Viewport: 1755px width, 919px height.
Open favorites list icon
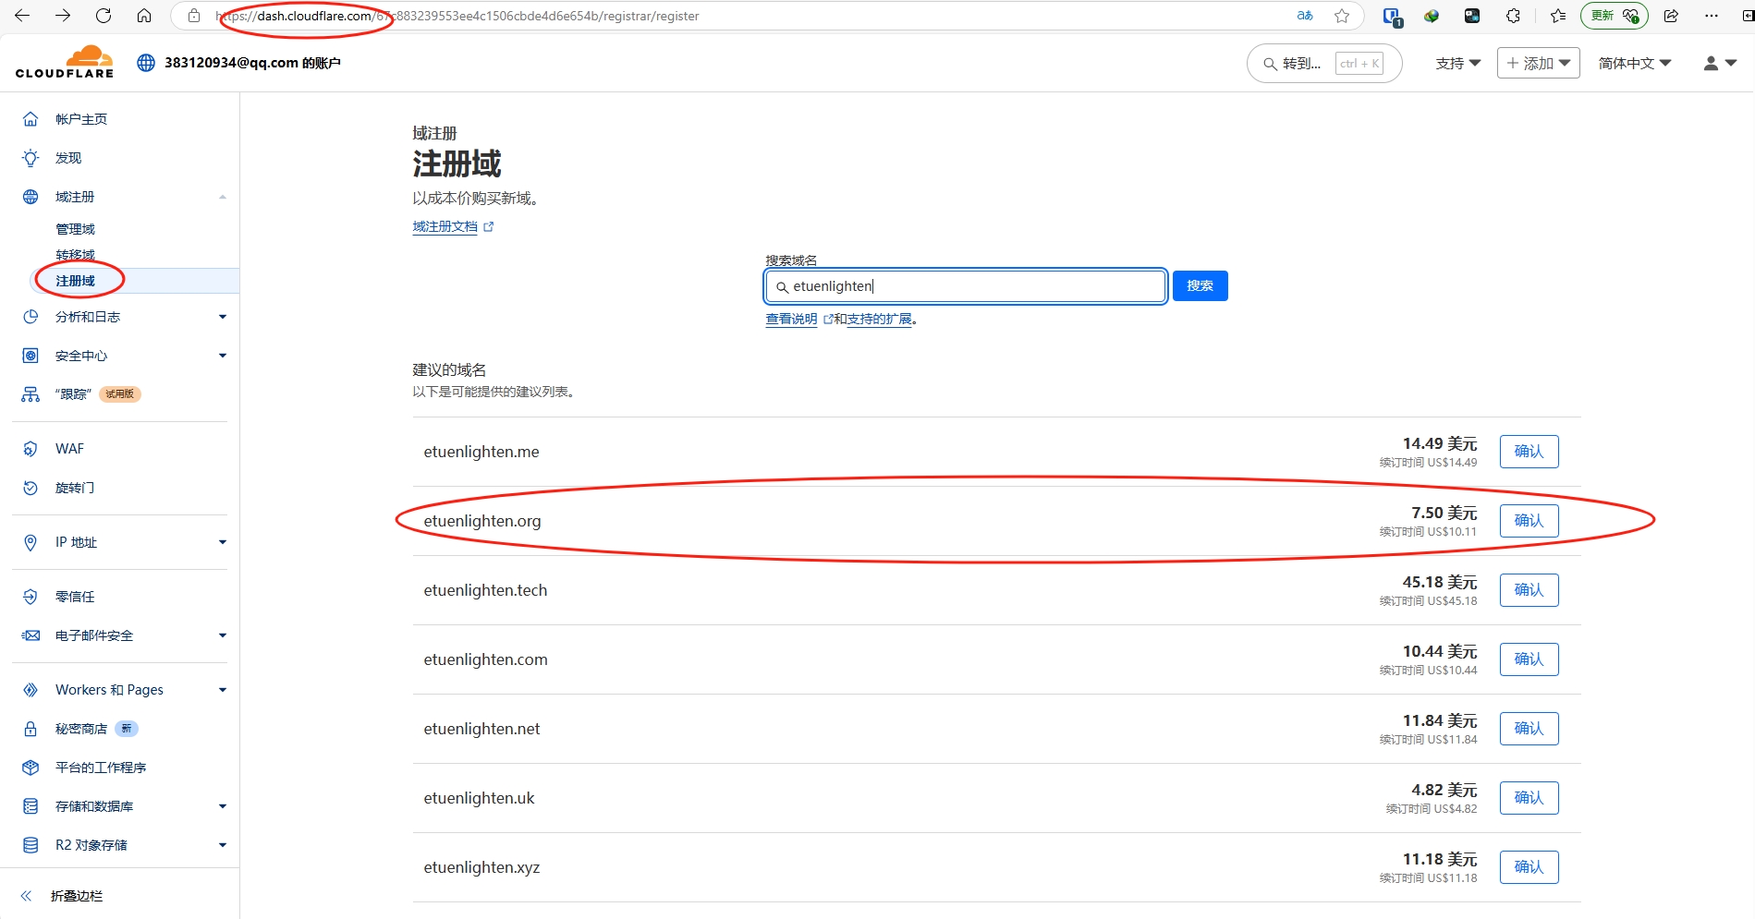(1558, 16)
